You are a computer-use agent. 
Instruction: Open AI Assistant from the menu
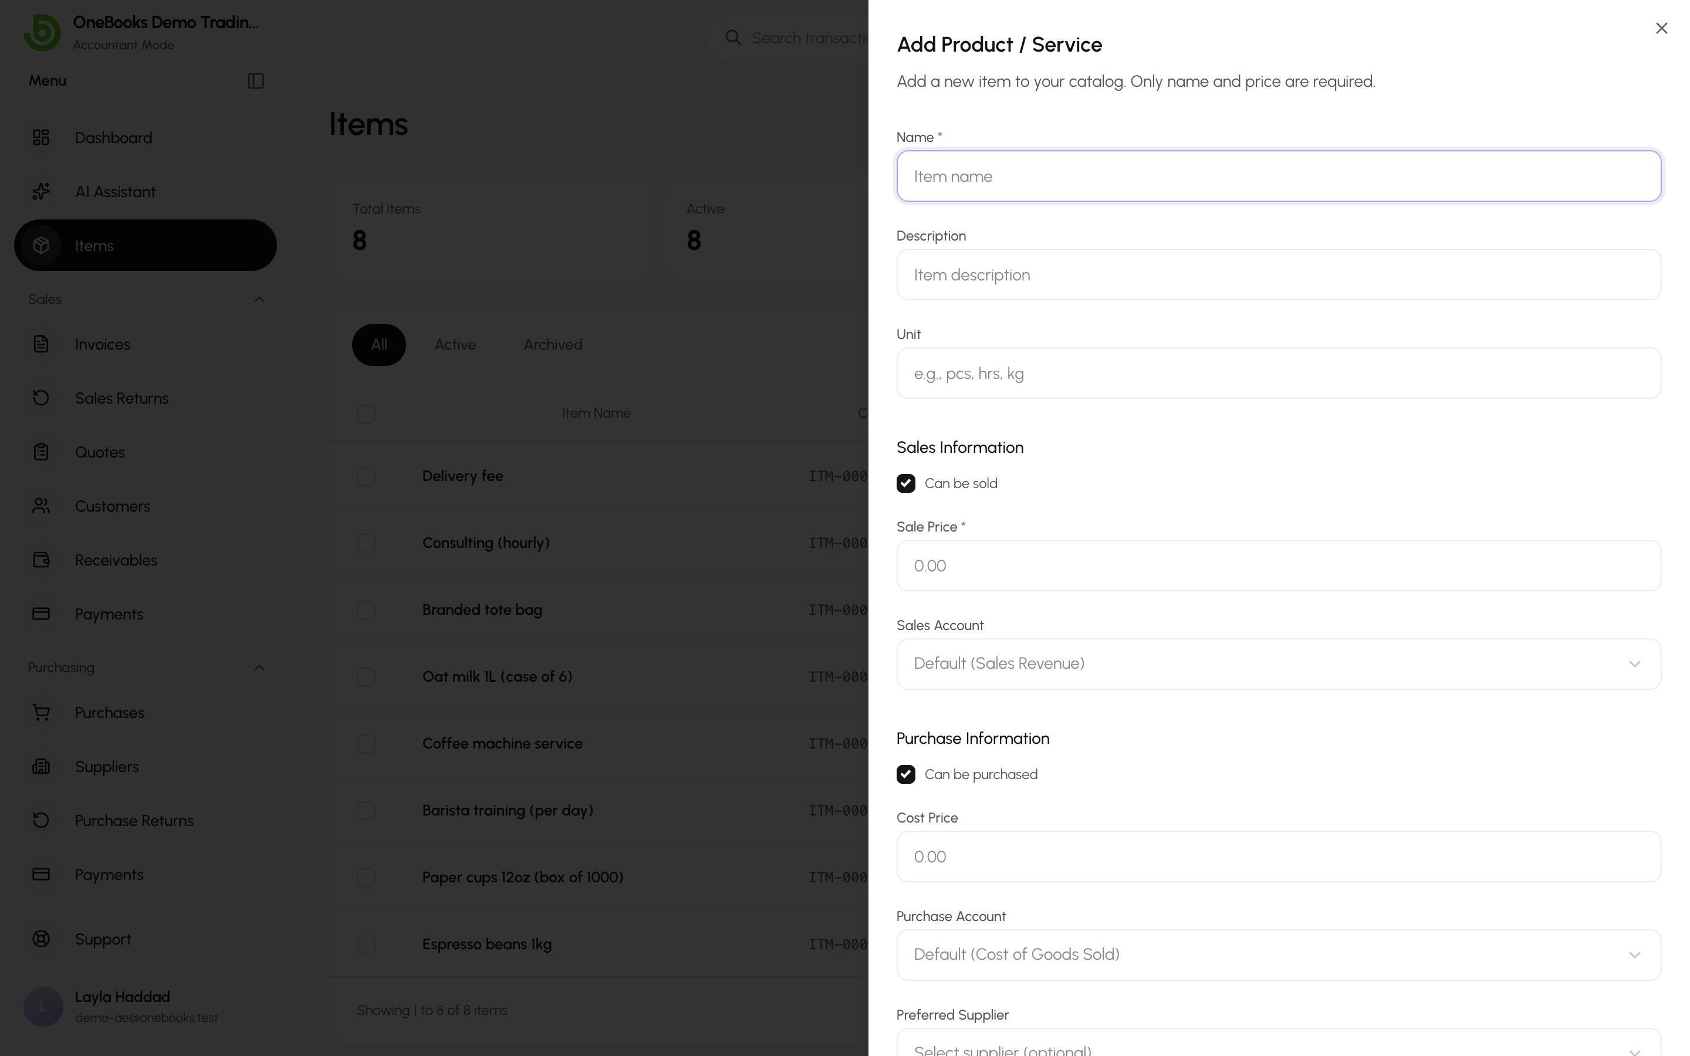146,191
